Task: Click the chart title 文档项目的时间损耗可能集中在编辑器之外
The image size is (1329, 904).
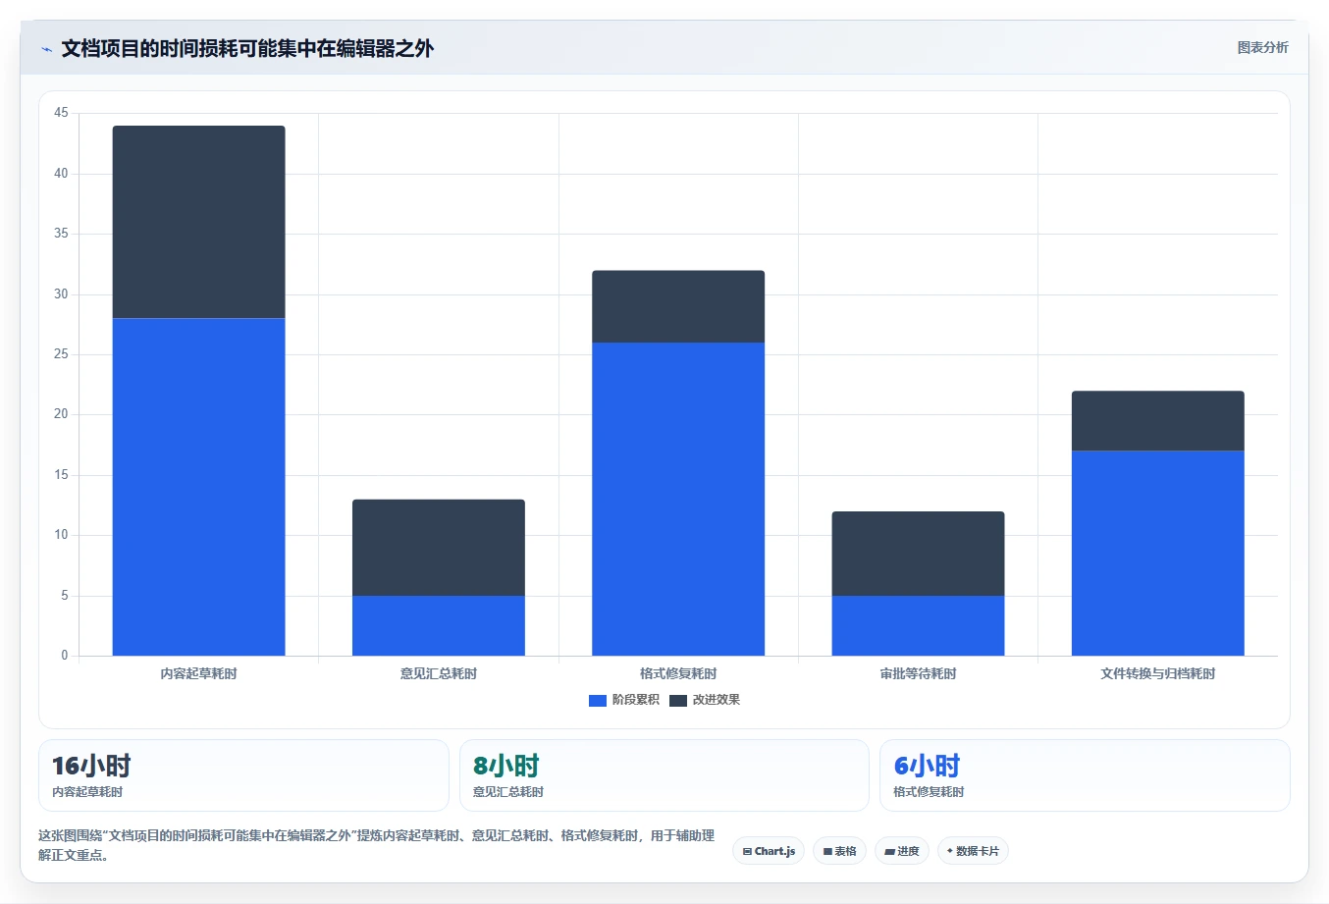Action: pos(247,49)
